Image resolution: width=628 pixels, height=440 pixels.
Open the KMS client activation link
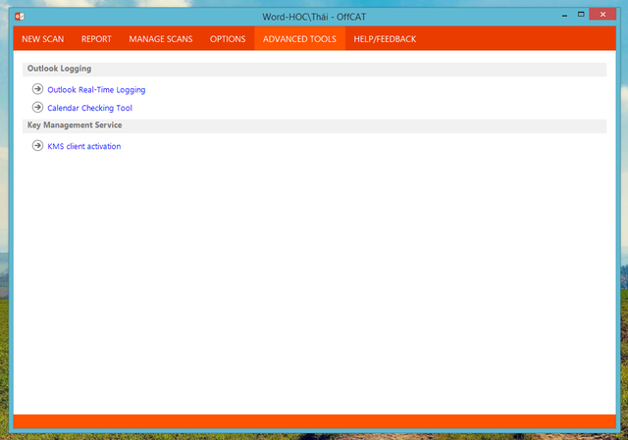(84, 147)
